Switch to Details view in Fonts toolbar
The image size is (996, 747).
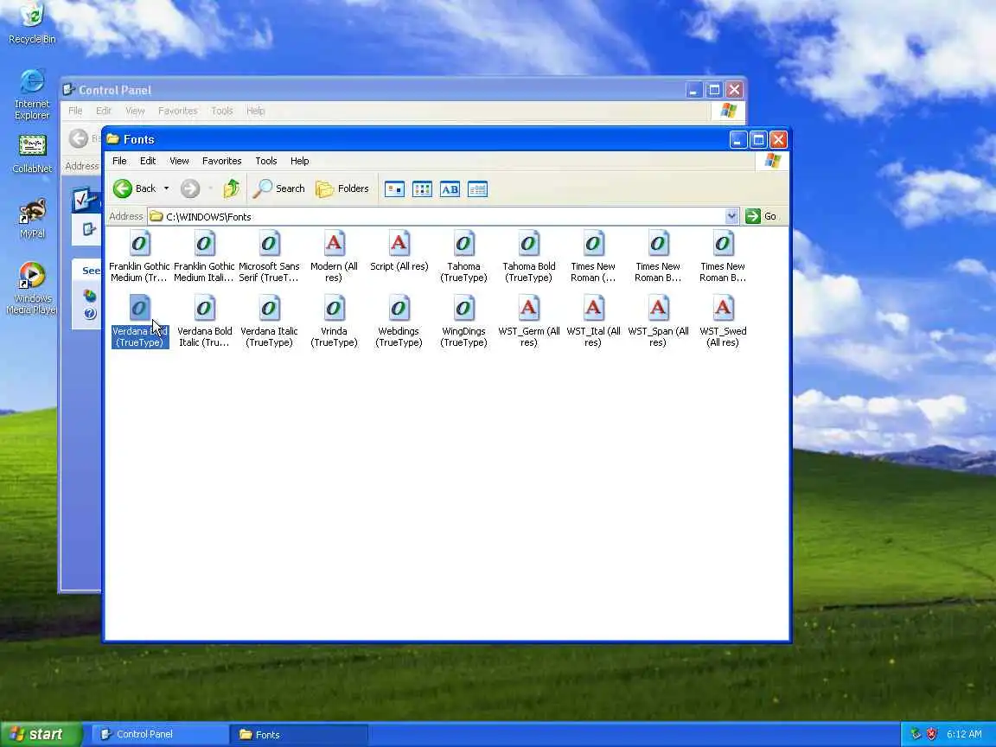477,189
